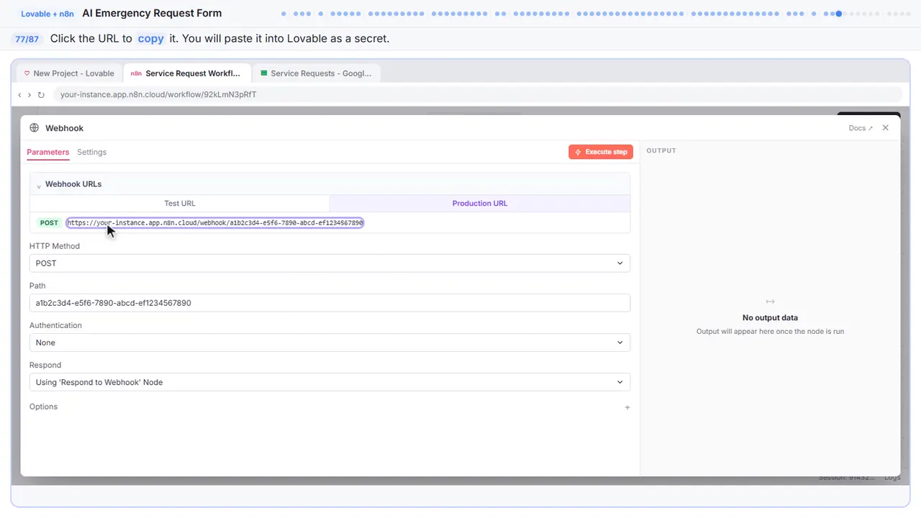Click the Path input field
The image size is (921, 518).
[330, 303]
